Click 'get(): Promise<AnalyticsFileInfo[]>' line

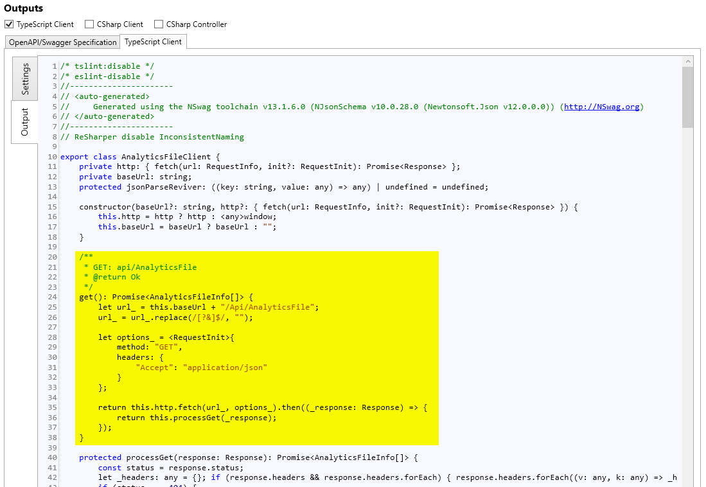pos(166,297)
